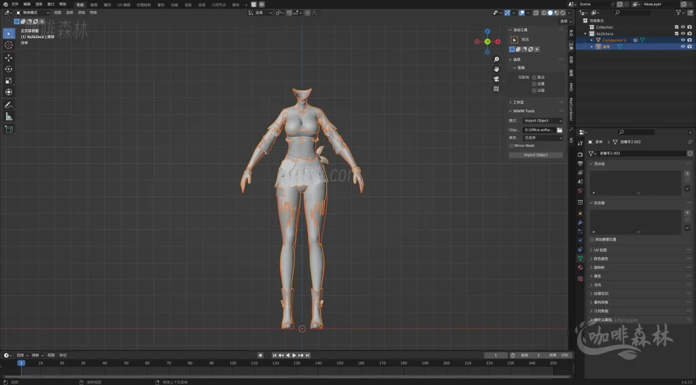The height and width of the screenshot is (385, 696).
Task: Click the Import Object button
Action: click(536, 155)
